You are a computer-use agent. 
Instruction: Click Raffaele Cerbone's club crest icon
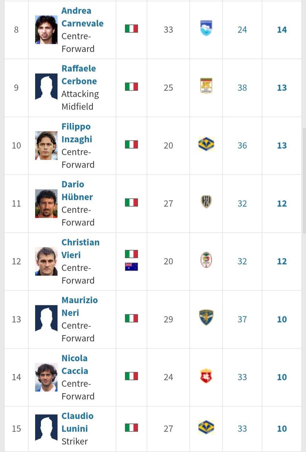tap(206, 86)
